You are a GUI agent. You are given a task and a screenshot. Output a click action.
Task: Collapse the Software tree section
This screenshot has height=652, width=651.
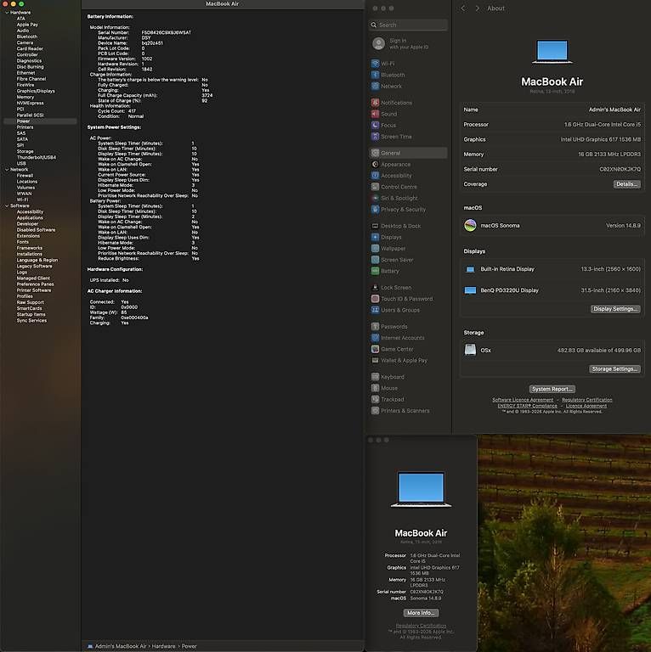pyautogui.click(x=7, y=205)
